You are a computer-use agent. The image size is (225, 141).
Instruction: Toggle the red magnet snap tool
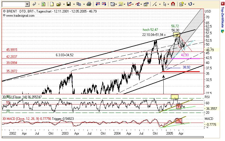[x=173, y=4]
